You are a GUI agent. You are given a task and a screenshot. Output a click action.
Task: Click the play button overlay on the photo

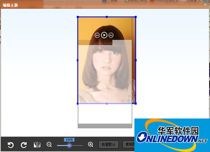point(104,35)
